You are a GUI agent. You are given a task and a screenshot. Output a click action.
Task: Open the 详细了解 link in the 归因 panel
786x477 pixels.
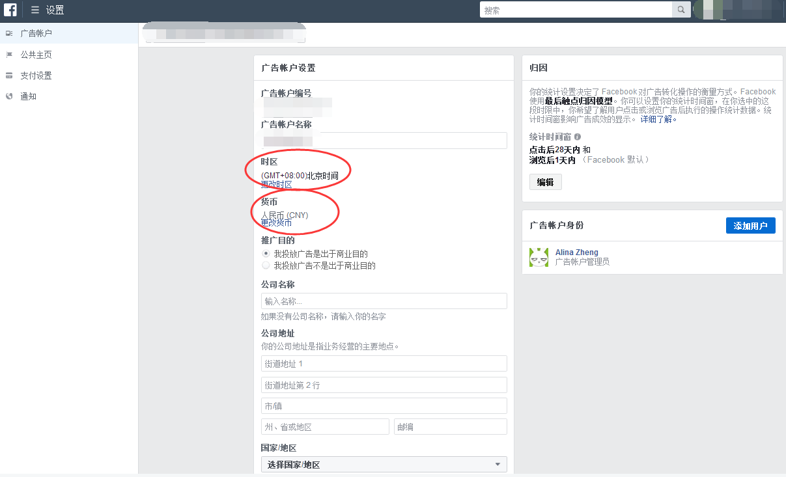[656, 118]
